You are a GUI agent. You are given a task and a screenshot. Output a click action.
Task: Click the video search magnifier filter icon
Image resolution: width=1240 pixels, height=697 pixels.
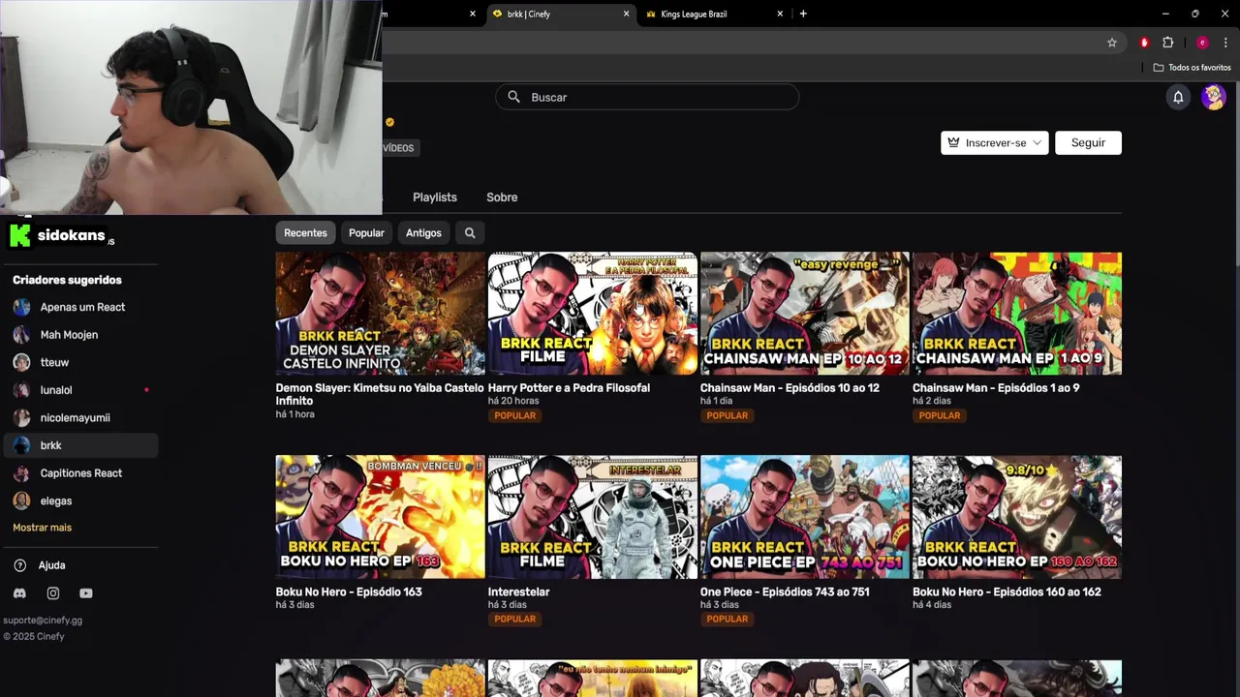tap(470, 232)
